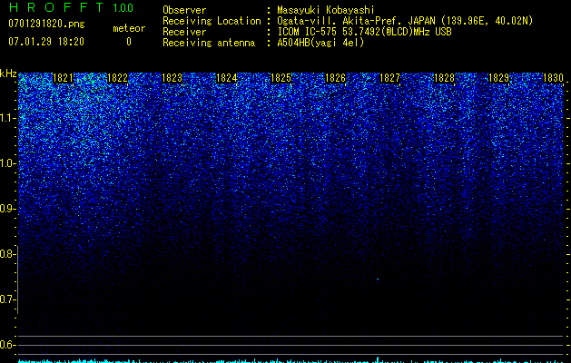Select the filename 0701291820.png
571x363 pixels.
pyautogui.click(x=46, y=24)
